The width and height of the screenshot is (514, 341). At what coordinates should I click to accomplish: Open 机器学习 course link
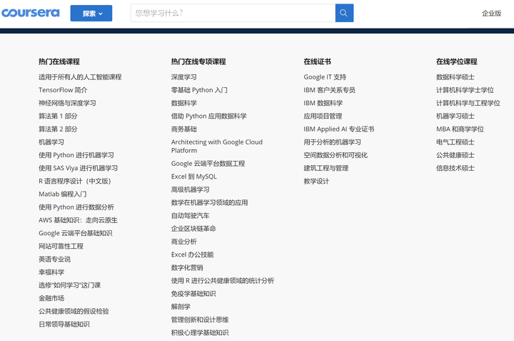(x=51, y=142)
